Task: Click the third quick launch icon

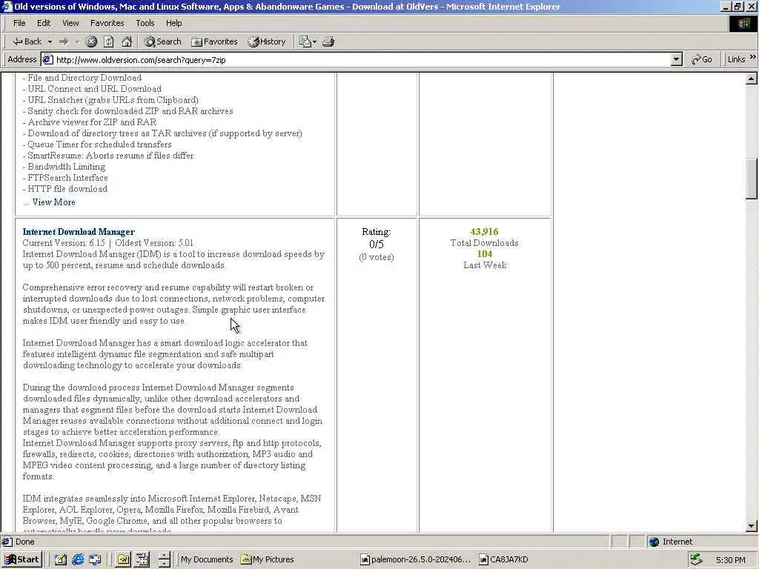Action: pyautogui.click(x=95, y=559)
